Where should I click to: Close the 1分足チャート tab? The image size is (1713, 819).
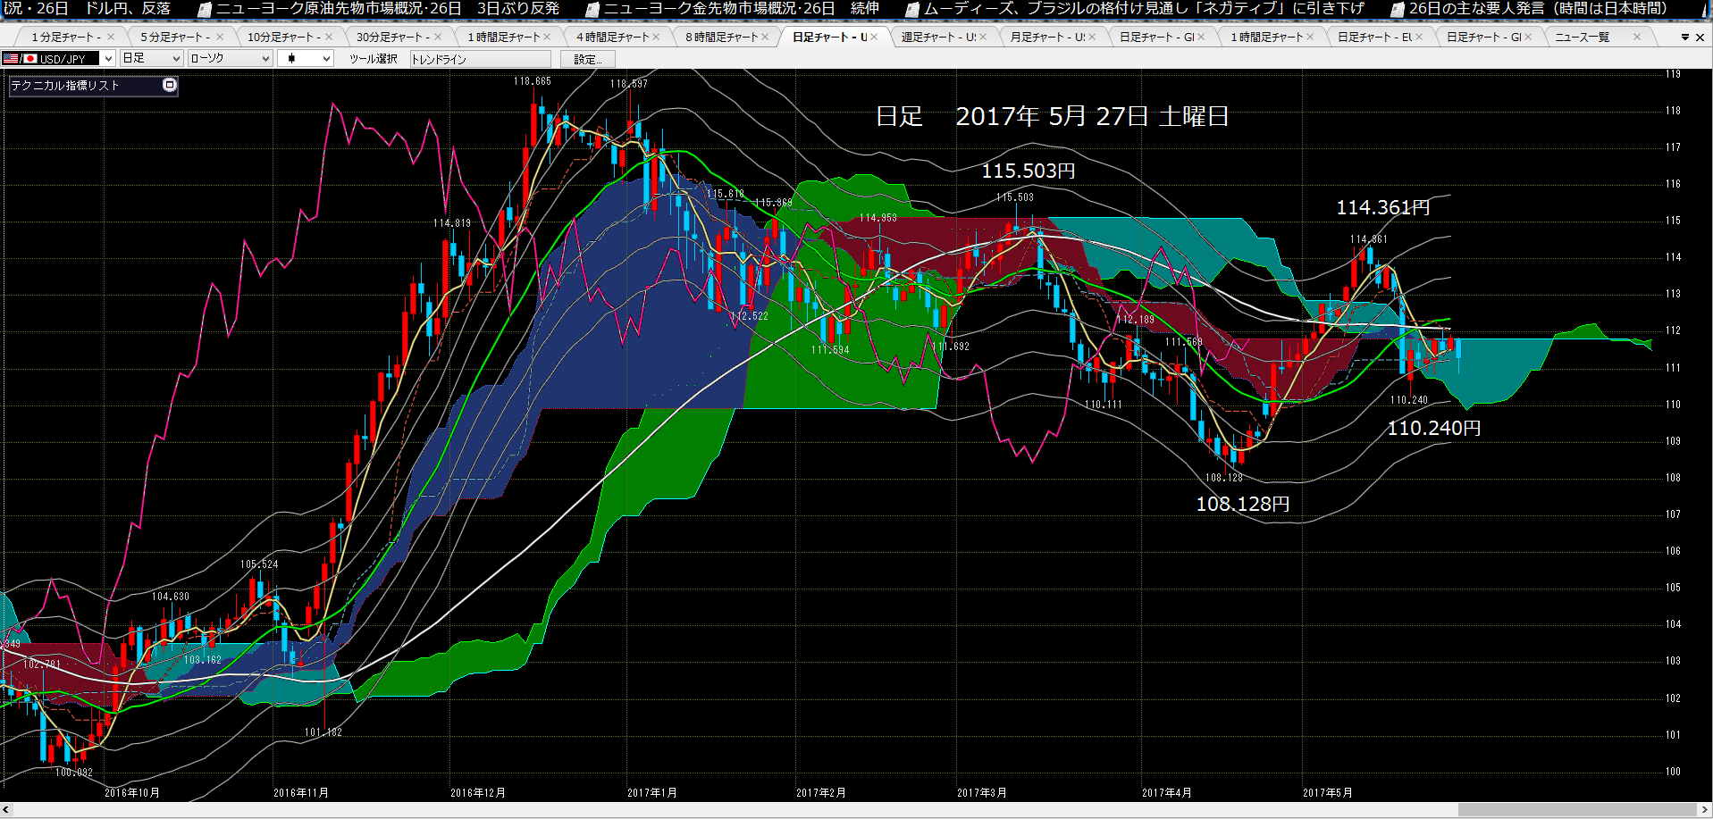(111, 37)
